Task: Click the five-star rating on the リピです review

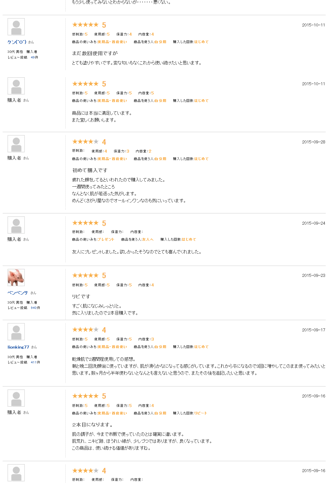Action: (85, 275)
